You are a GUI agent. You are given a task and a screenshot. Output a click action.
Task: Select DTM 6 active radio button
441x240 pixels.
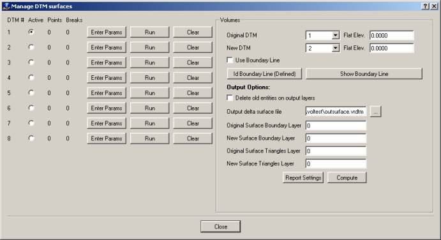(x=31, y=108)
